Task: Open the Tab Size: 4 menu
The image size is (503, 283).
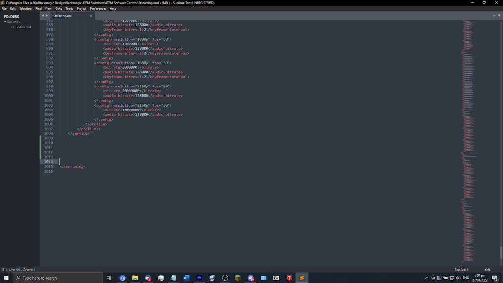Action: pos(461,269)
